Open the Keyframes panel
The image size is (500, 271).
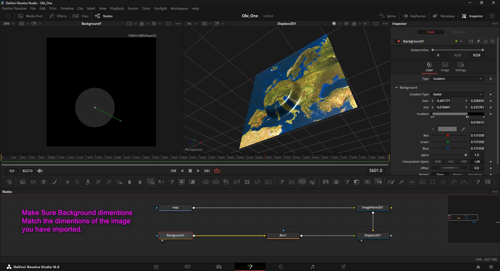tap(414, 16)
